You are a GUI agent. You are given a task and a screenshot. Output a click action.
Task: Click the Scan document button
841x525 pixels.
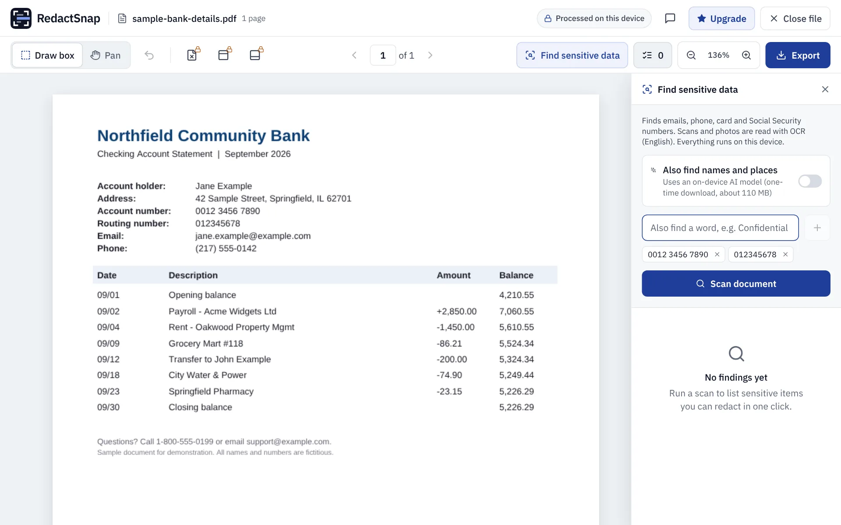[736, 283]
